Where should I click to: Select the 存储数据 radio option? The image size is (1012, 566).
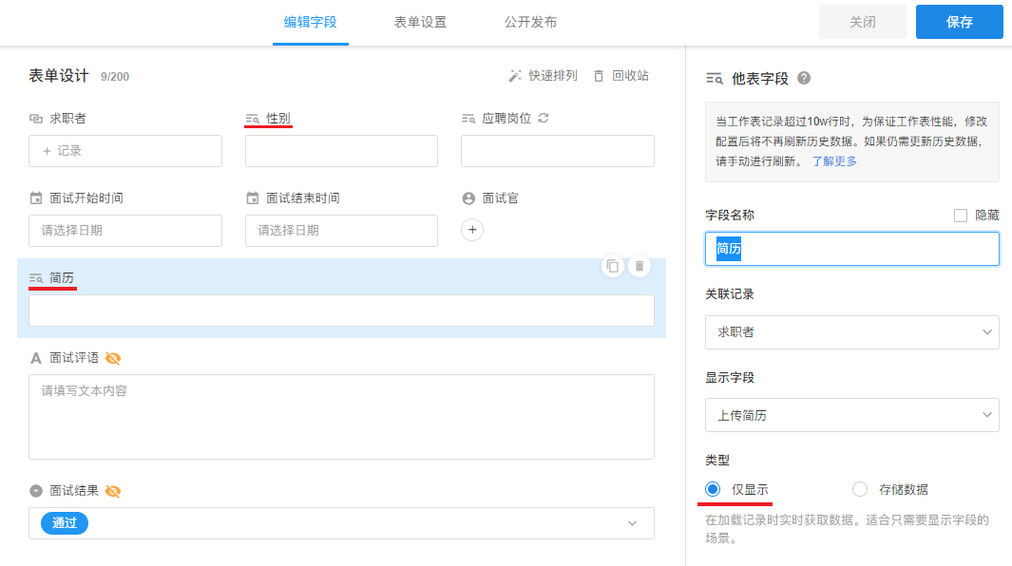tap(860, 489)
